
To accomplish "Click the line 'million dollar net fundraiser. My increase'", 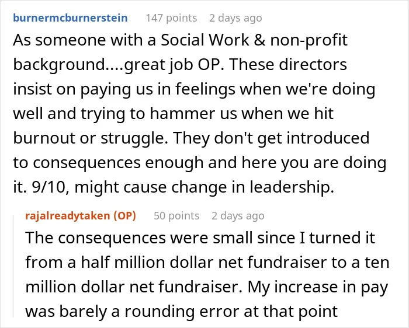I will [x=207, y=287].
